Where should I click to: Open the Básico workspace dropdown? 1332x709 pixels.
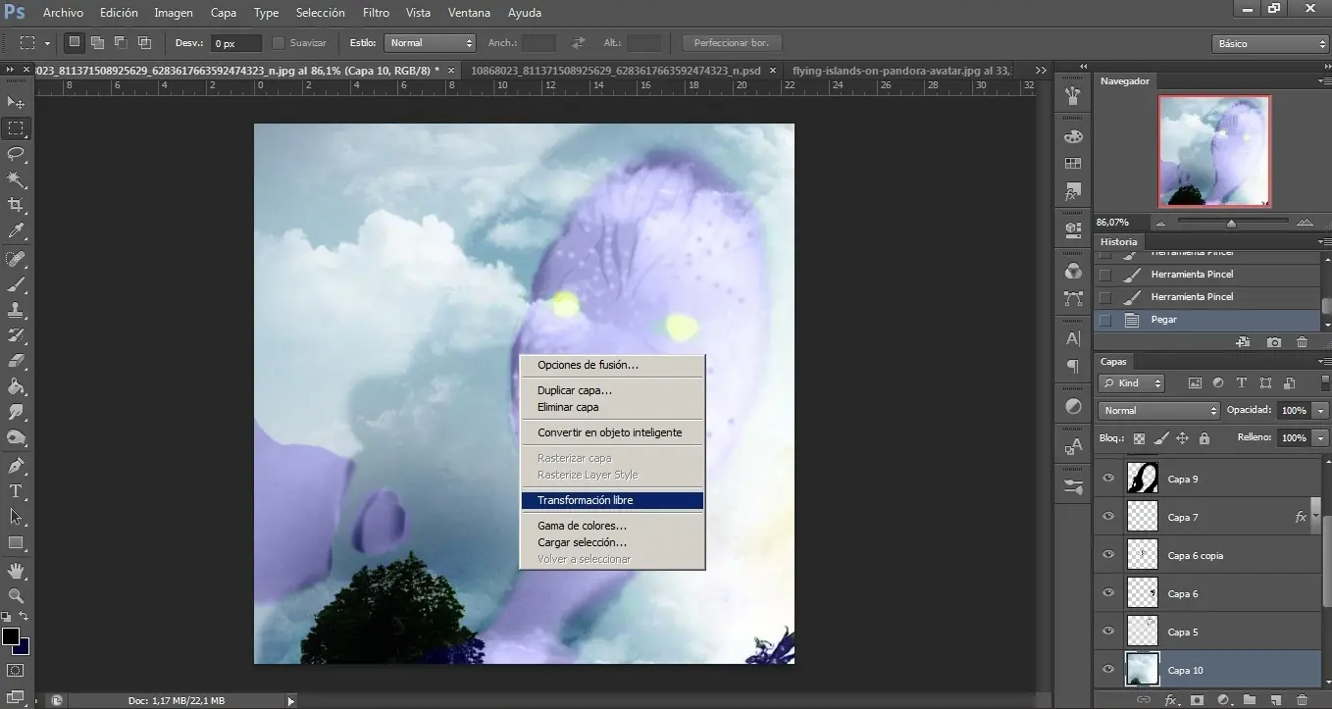click(x=1270, y=44)
